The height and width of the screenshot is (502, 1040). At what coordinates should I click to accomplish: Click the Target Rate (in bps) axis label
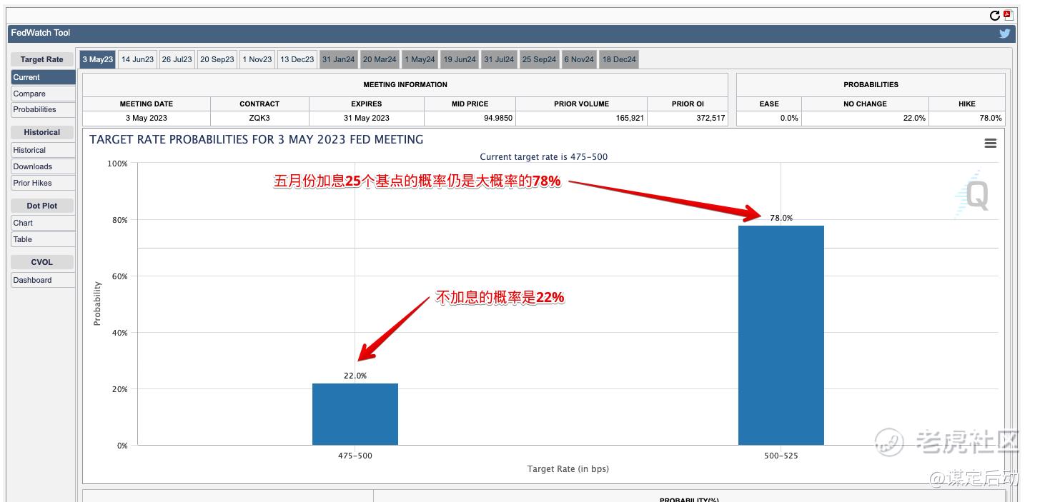click(x=568, y=469)
